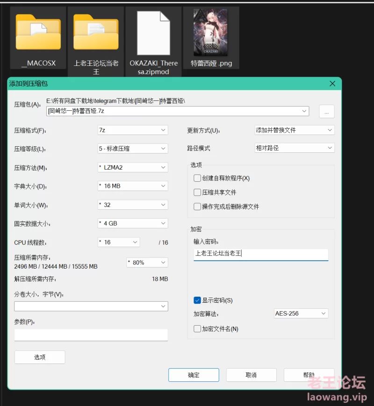The height and width of the screenshot is (406, 374).
Task: Open the 字典大小 16 MB dropdown
Action: pyautogui.click(x=133, y=186)
